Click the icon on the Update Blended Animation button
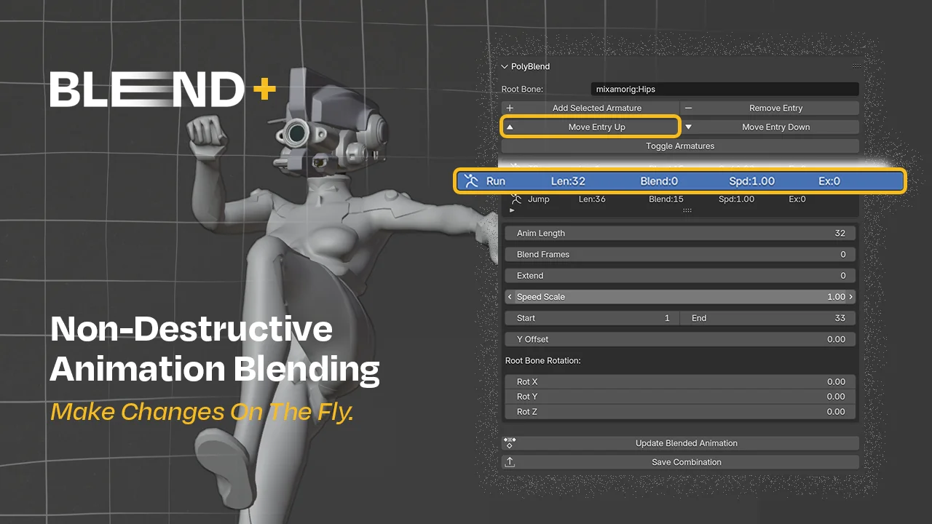The width and height of the screenshot is (932, 524). (x=510, y=442)
